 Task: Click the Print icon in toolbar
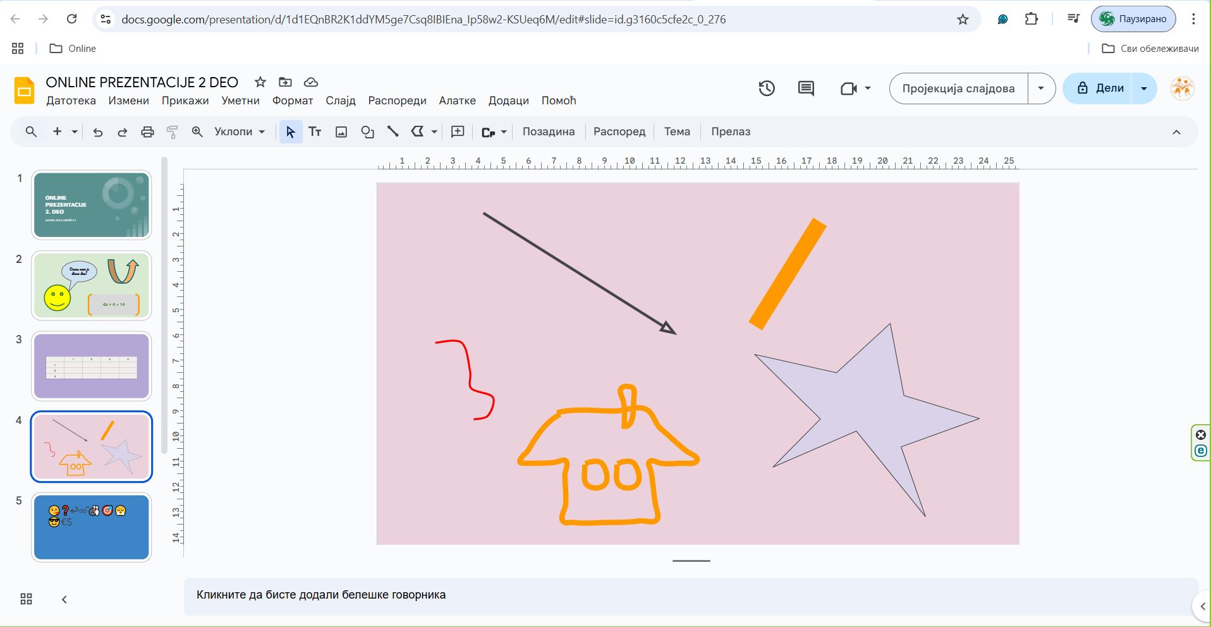coord(147,132)
